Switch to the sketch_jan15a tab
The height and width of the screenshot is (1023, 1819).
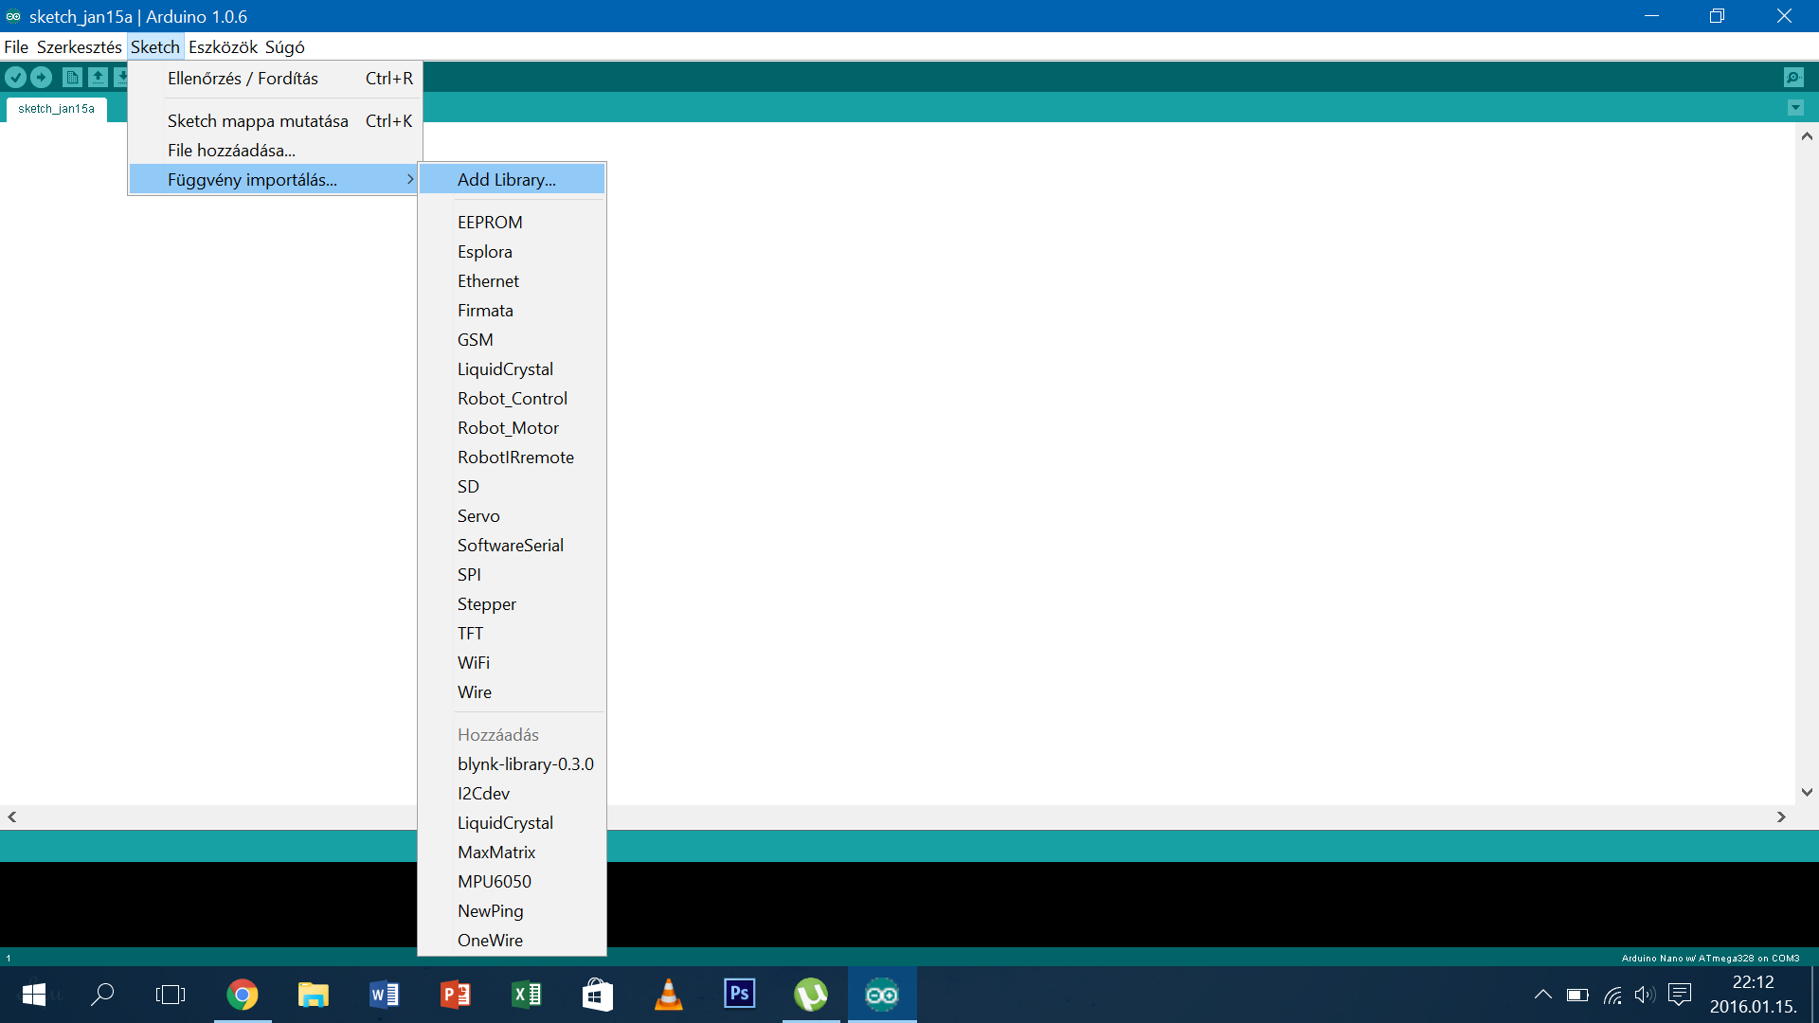tap(57, 109)
